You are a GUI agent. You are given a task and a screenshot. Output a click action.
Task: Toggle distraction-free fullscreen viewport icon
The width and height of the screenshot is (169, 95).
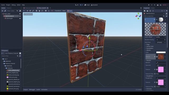tap(141, 8)
